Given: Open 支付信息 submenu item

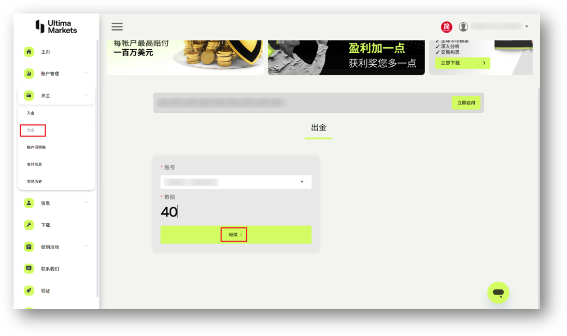Looking at the screenshot, I should pos(34,165).
